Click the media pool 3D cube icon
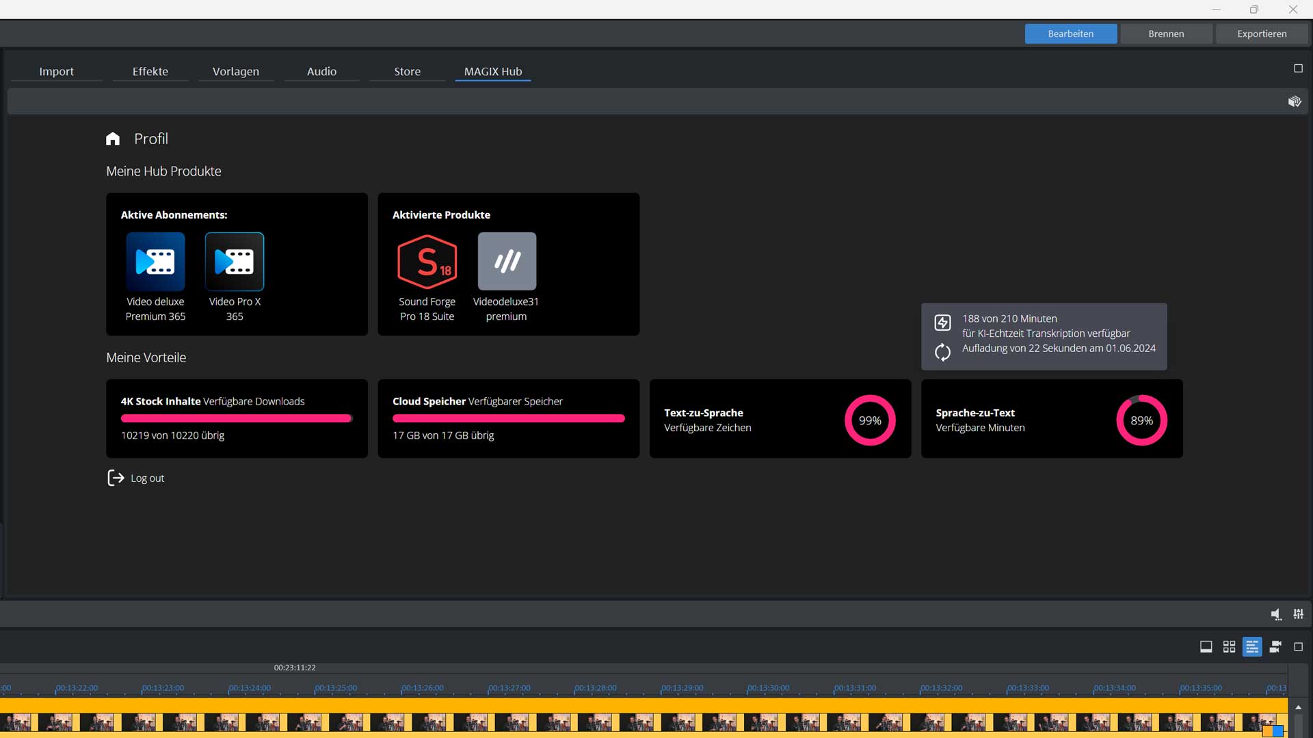1313x738 pixels. coord(1295,101)
